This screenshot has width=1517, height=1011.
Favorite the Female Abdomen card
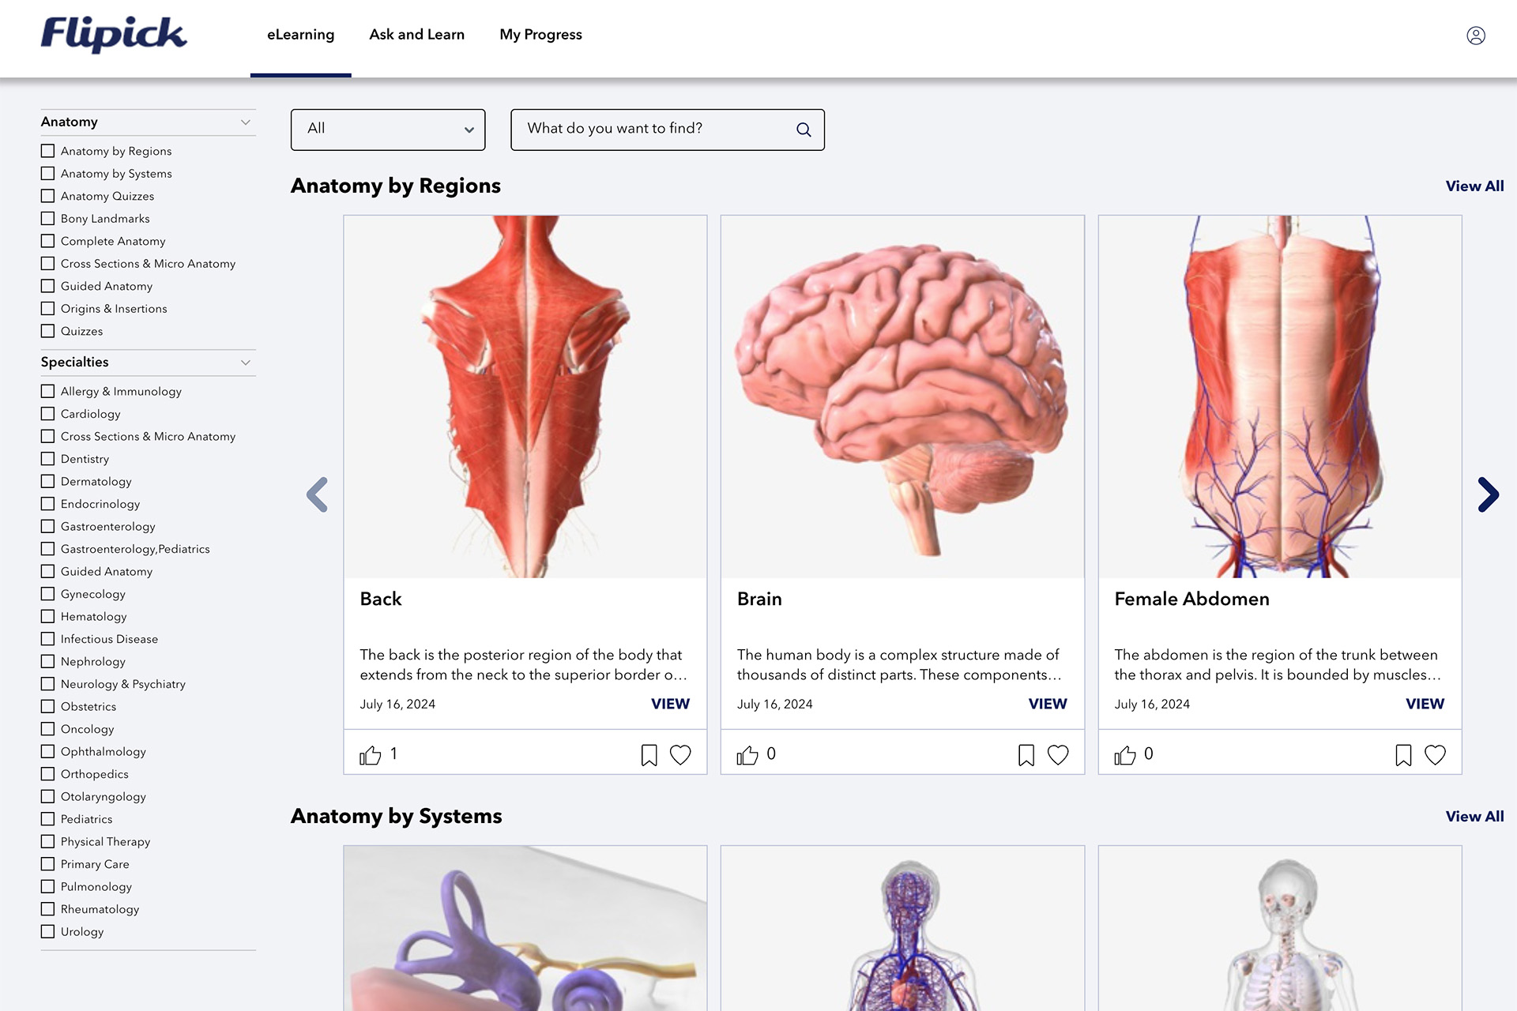click(1436, 755)
